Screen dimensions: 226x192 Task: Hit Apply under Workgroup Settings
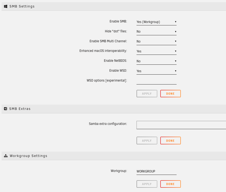[x=147, y=184]
